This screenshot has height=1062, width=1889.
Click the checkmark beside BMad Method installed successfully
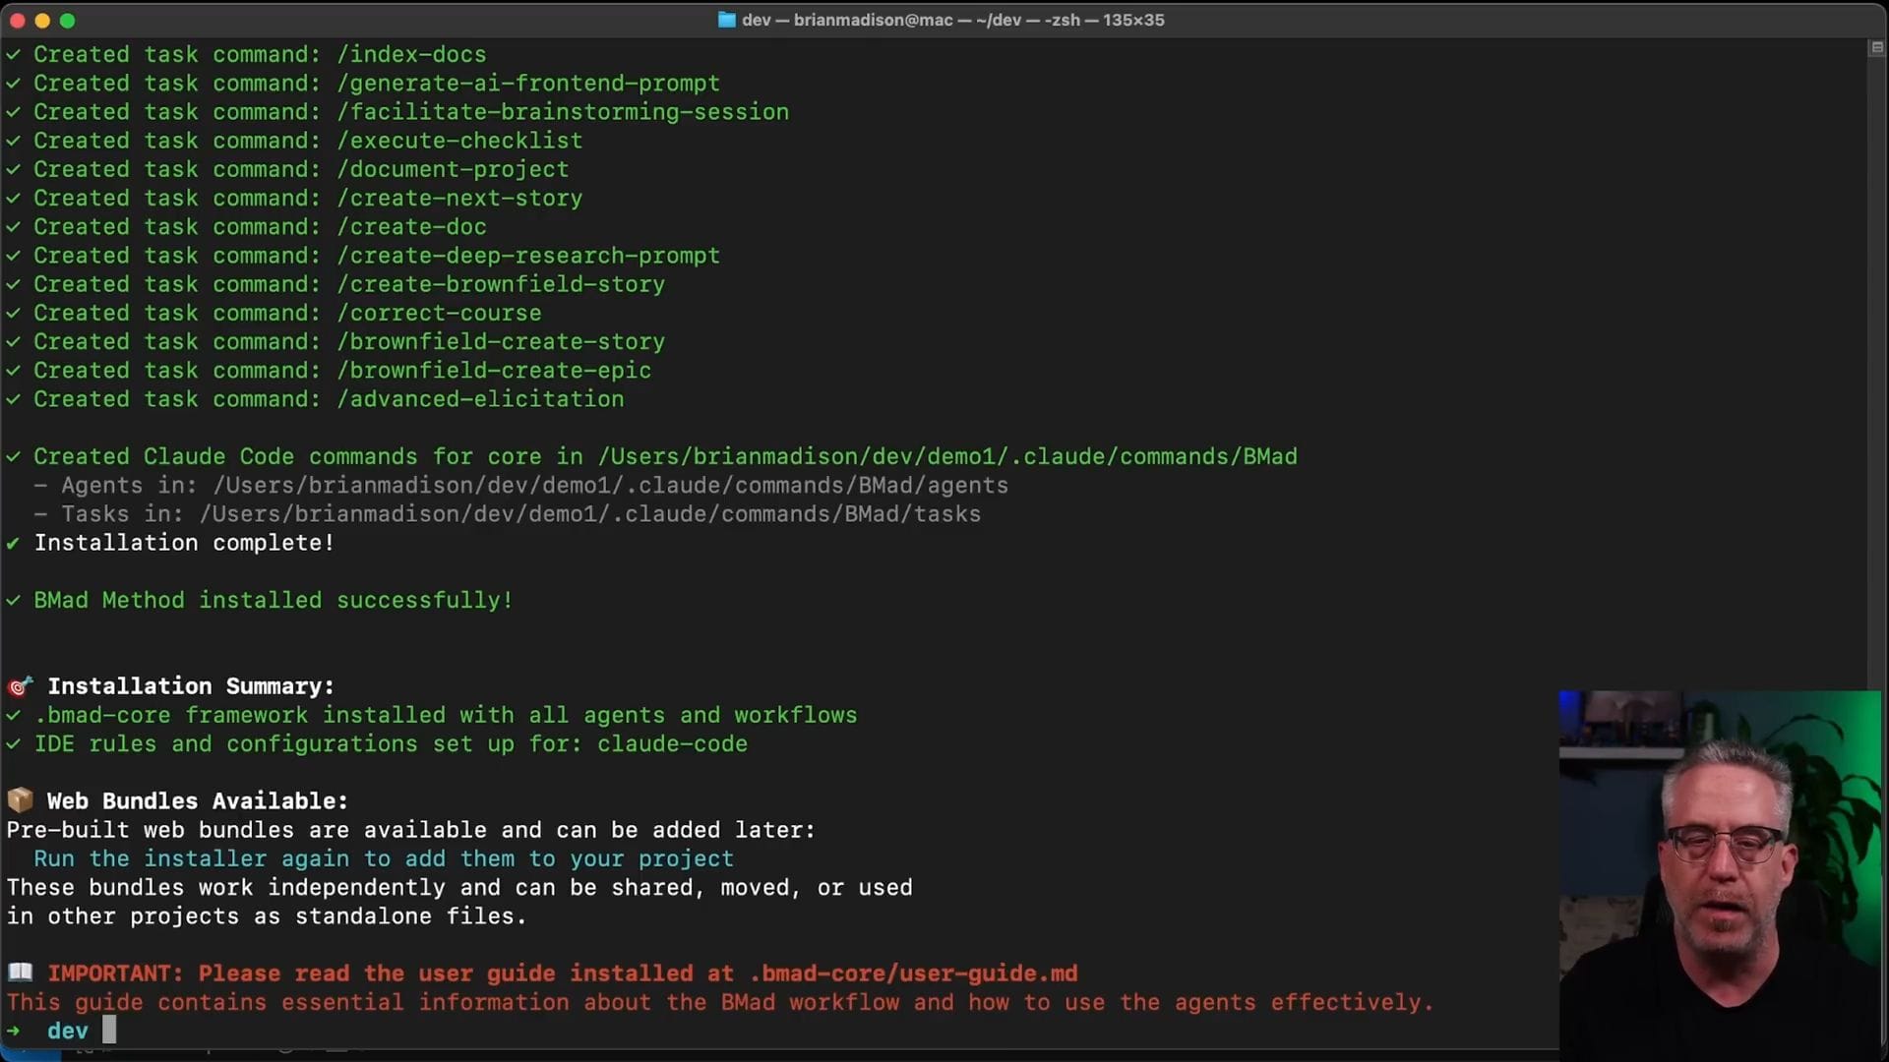[x=13, y=600]
